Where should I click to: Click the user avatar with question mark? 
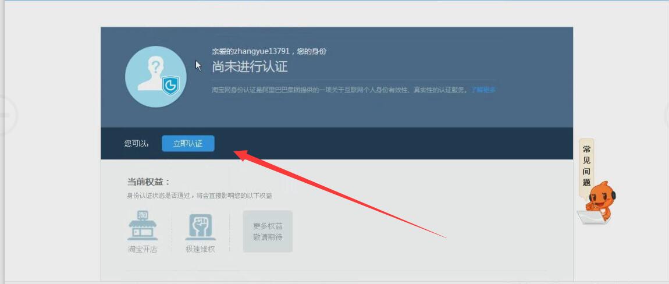point(156,77)
